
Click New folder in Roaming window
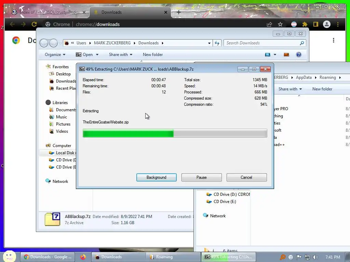[322, 89]
